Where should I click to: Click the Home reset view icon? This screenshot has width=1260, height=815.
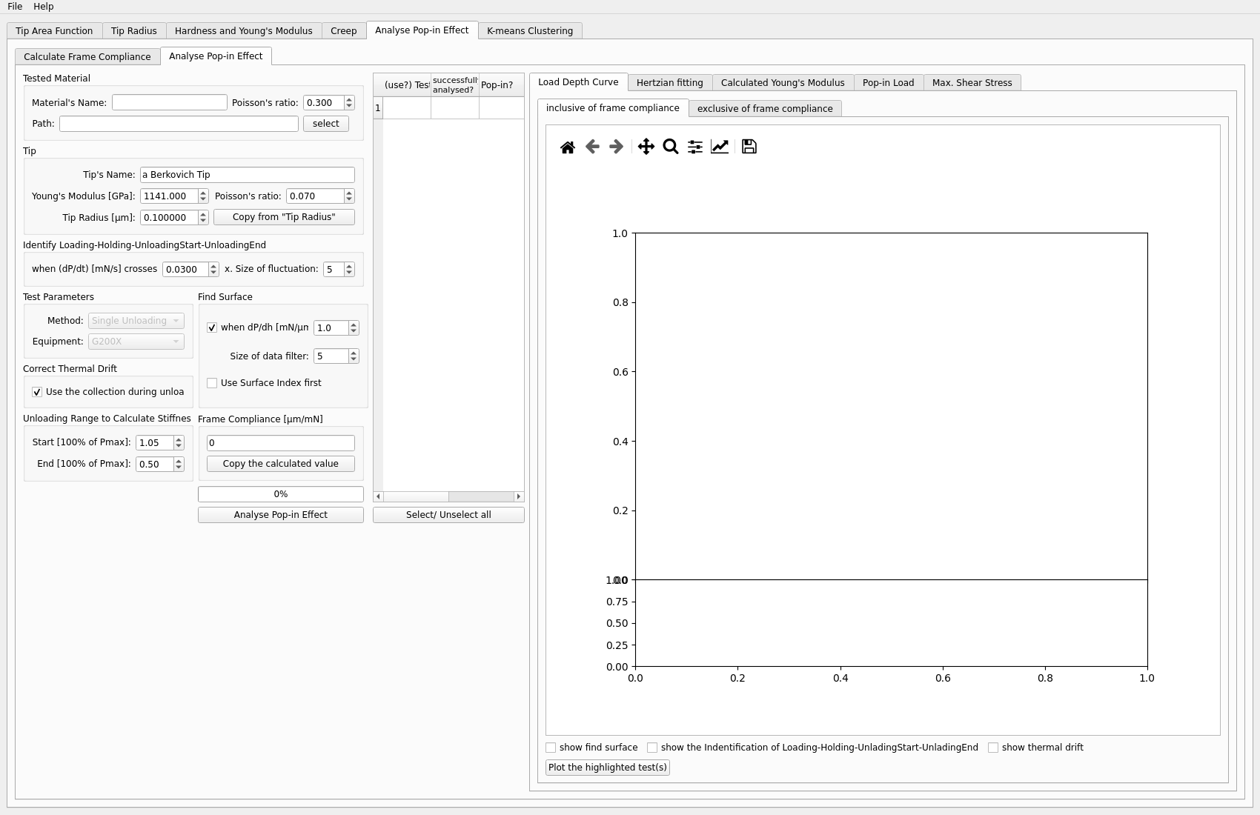568,147
